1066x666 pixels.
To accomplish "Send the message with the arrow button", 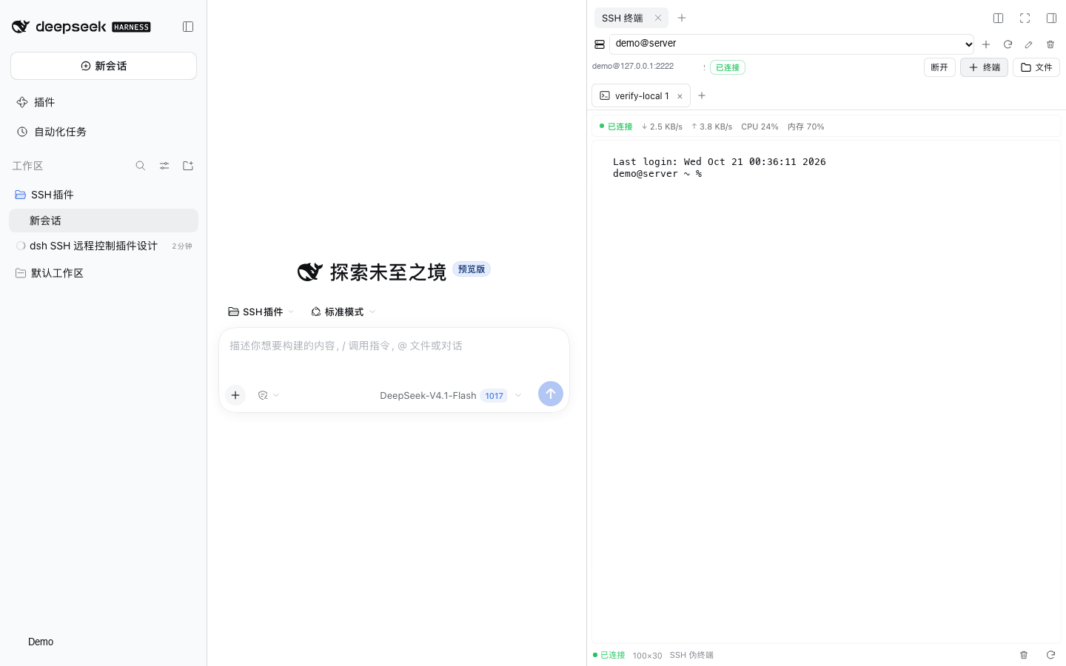I will tap(551, 394).
